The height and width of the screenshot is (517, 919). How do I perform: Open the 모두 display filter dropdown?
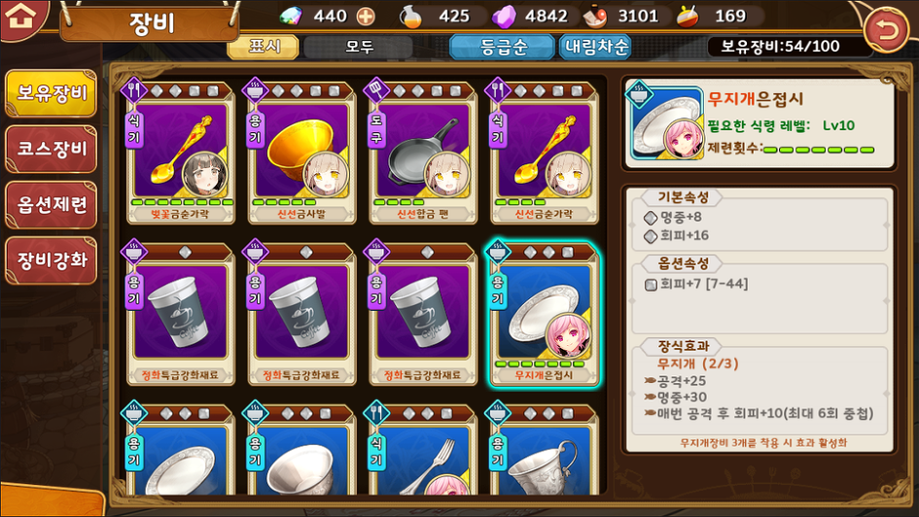point(359,47)
